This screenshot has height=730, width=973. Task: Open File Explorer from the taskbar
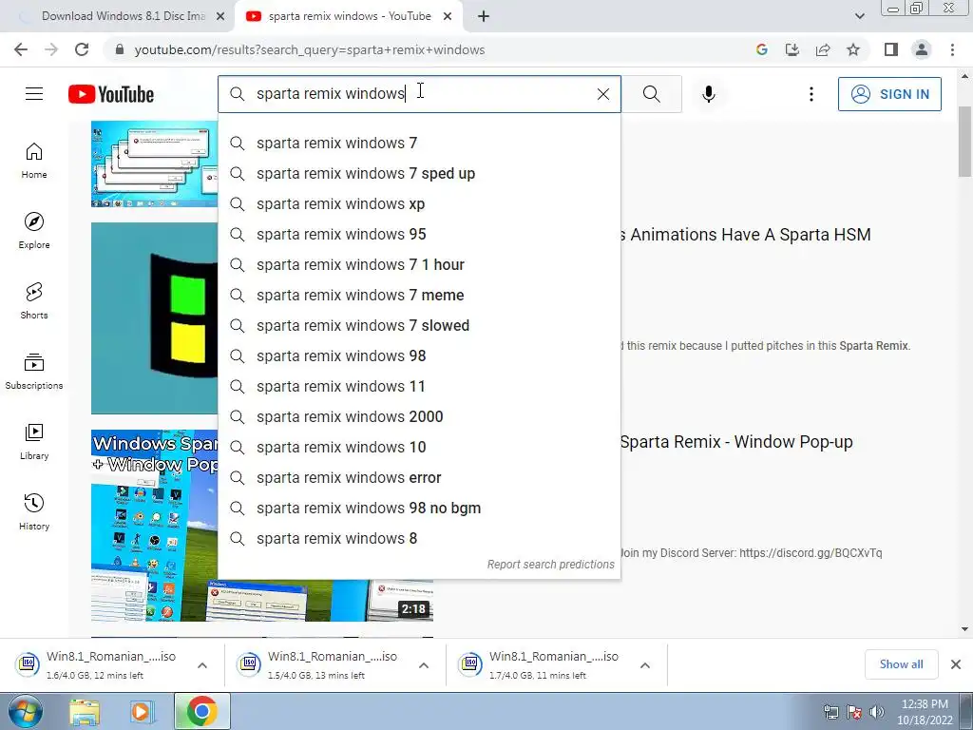85,711
